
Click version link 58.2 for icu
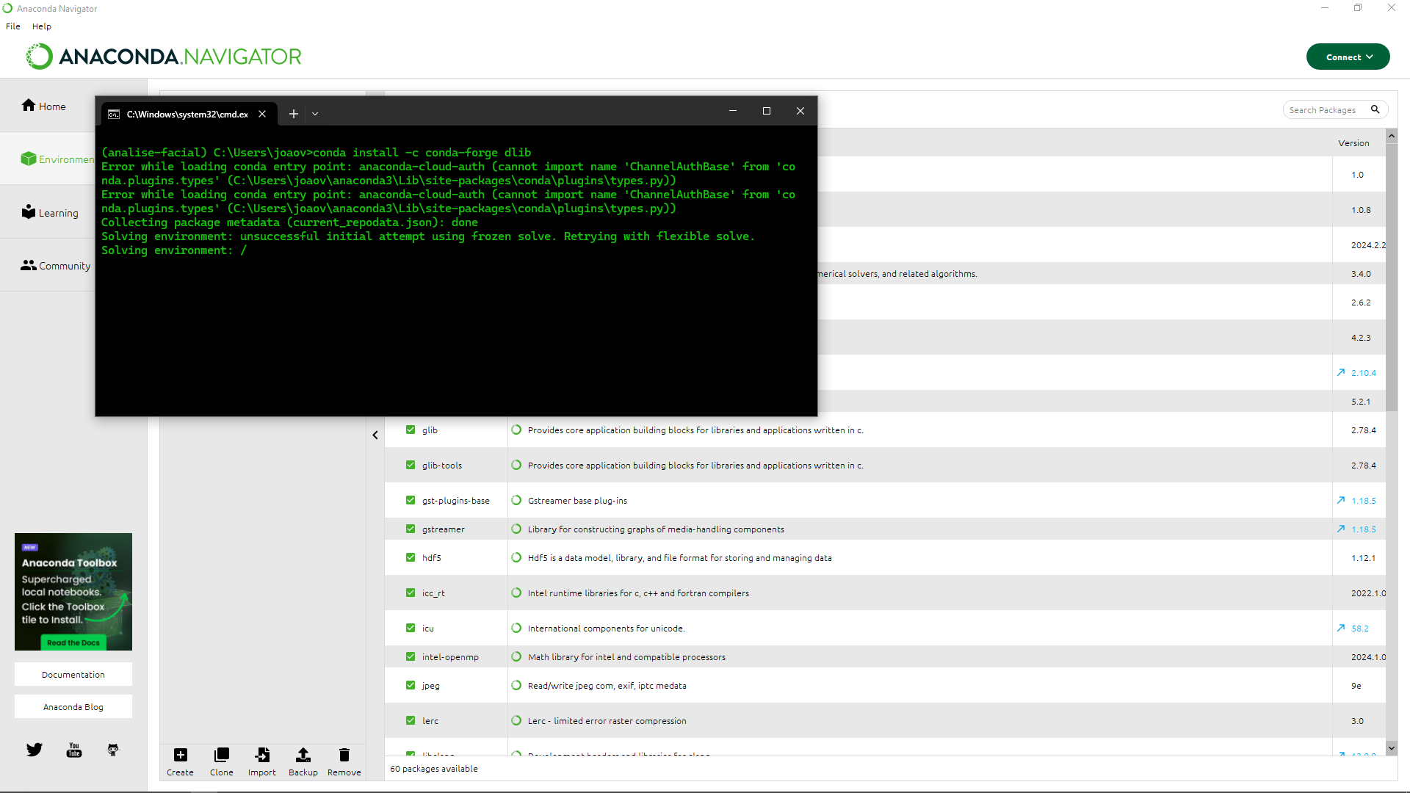point(1360,629)
